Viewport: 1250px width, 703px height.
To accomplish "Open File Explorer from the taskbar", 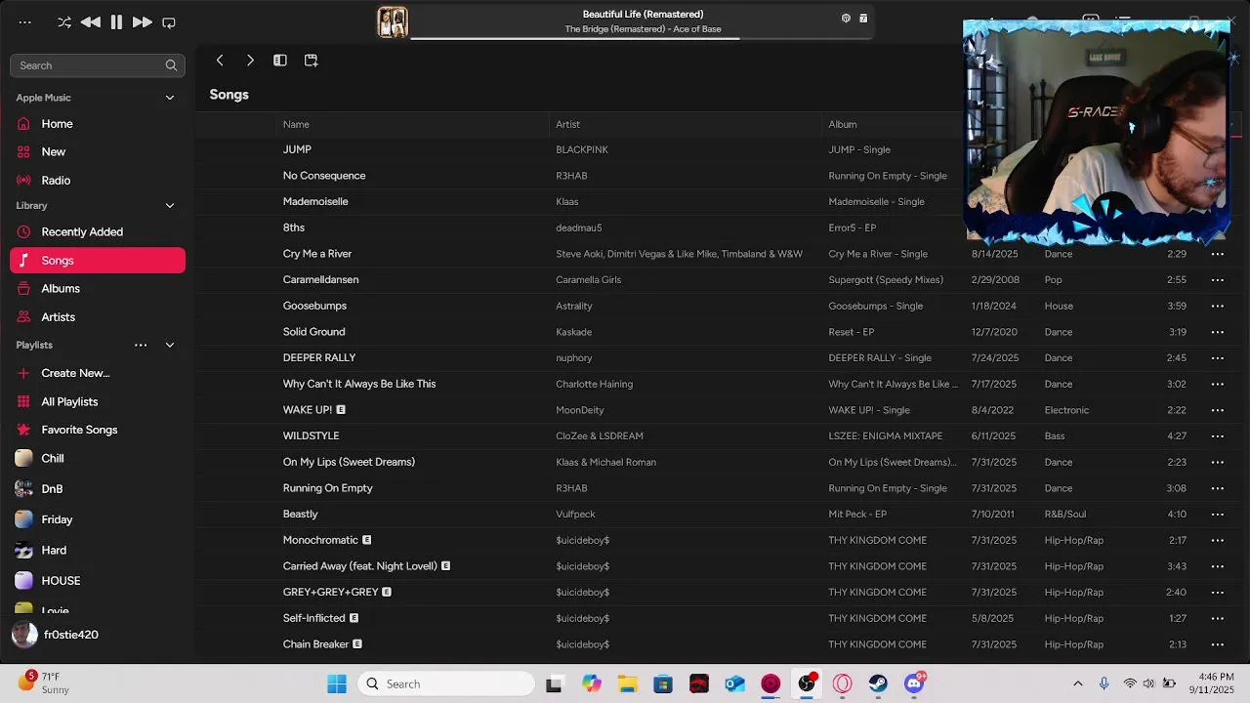I will 627,684.
